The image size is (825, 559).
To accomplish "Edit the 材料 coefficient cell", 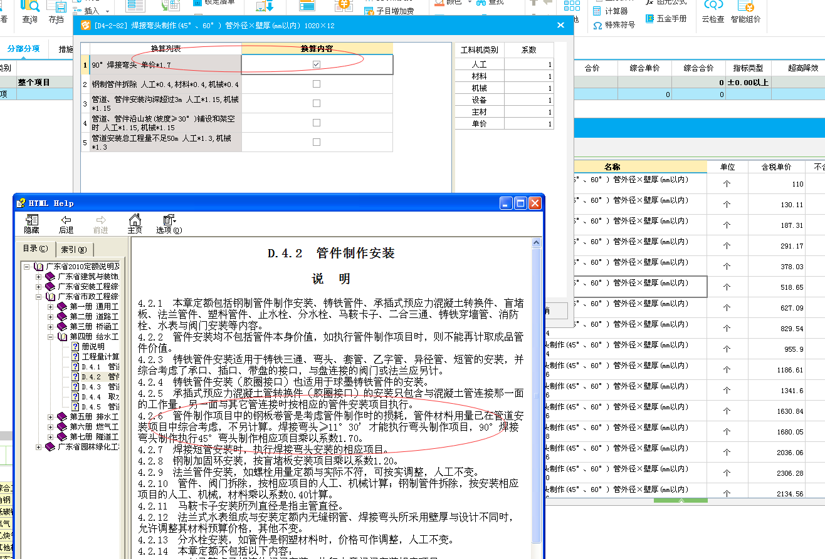I will point(529,76).
